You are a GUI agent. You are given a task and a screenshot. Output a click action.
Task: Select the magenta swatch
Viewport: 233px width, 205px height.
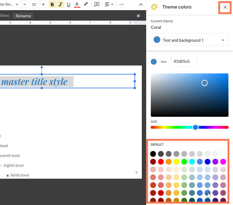223,162
